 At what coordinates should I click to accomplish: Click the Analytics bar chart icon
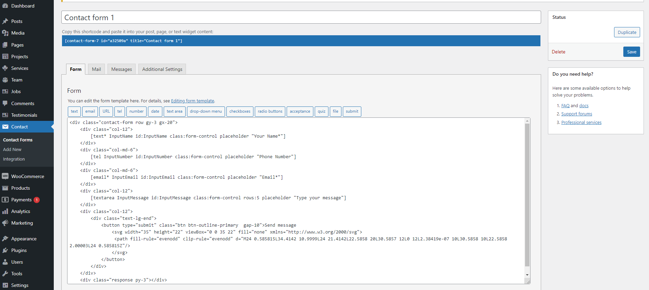5,211
